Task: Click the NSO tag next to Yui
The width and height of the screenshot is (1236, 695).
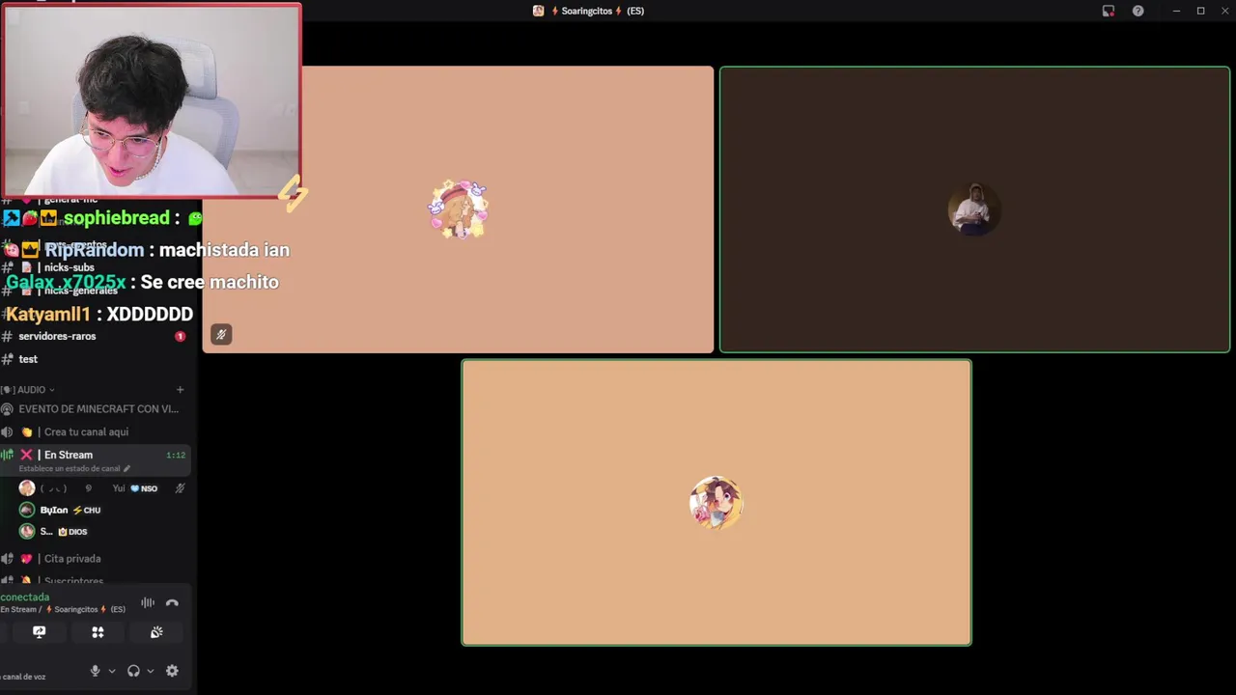Action: (144, 488)
